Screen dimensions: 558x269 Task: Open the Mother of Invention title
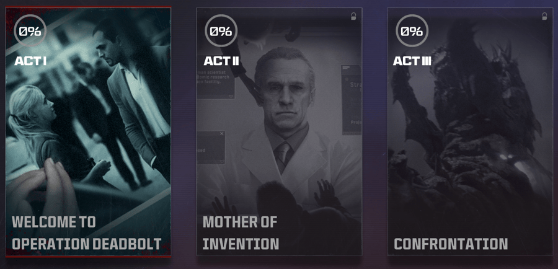[x=241, y=233]
